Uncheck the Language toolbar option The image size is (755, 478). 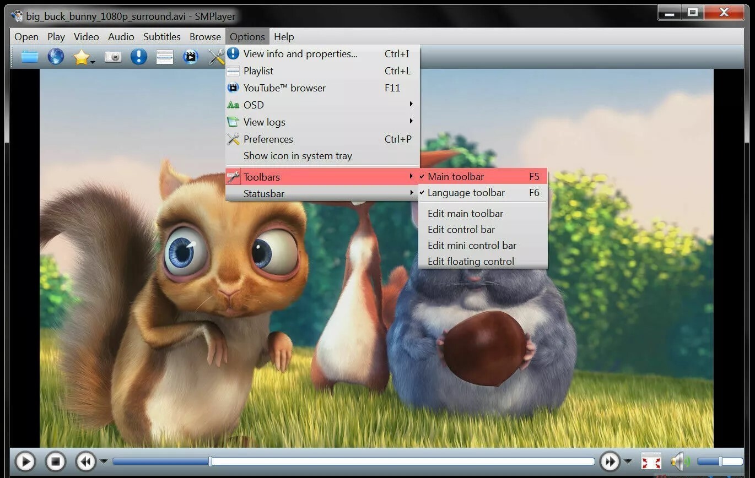click(x=483, y=193)
